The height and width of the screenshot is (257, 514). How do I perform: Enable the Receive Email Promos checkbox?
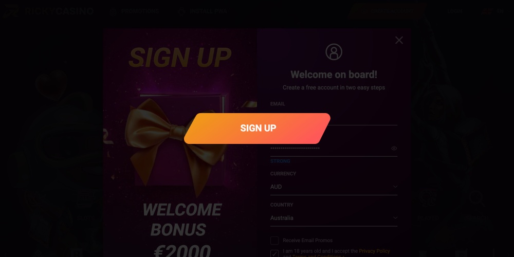pyautogui.click(x=274, y=241)
